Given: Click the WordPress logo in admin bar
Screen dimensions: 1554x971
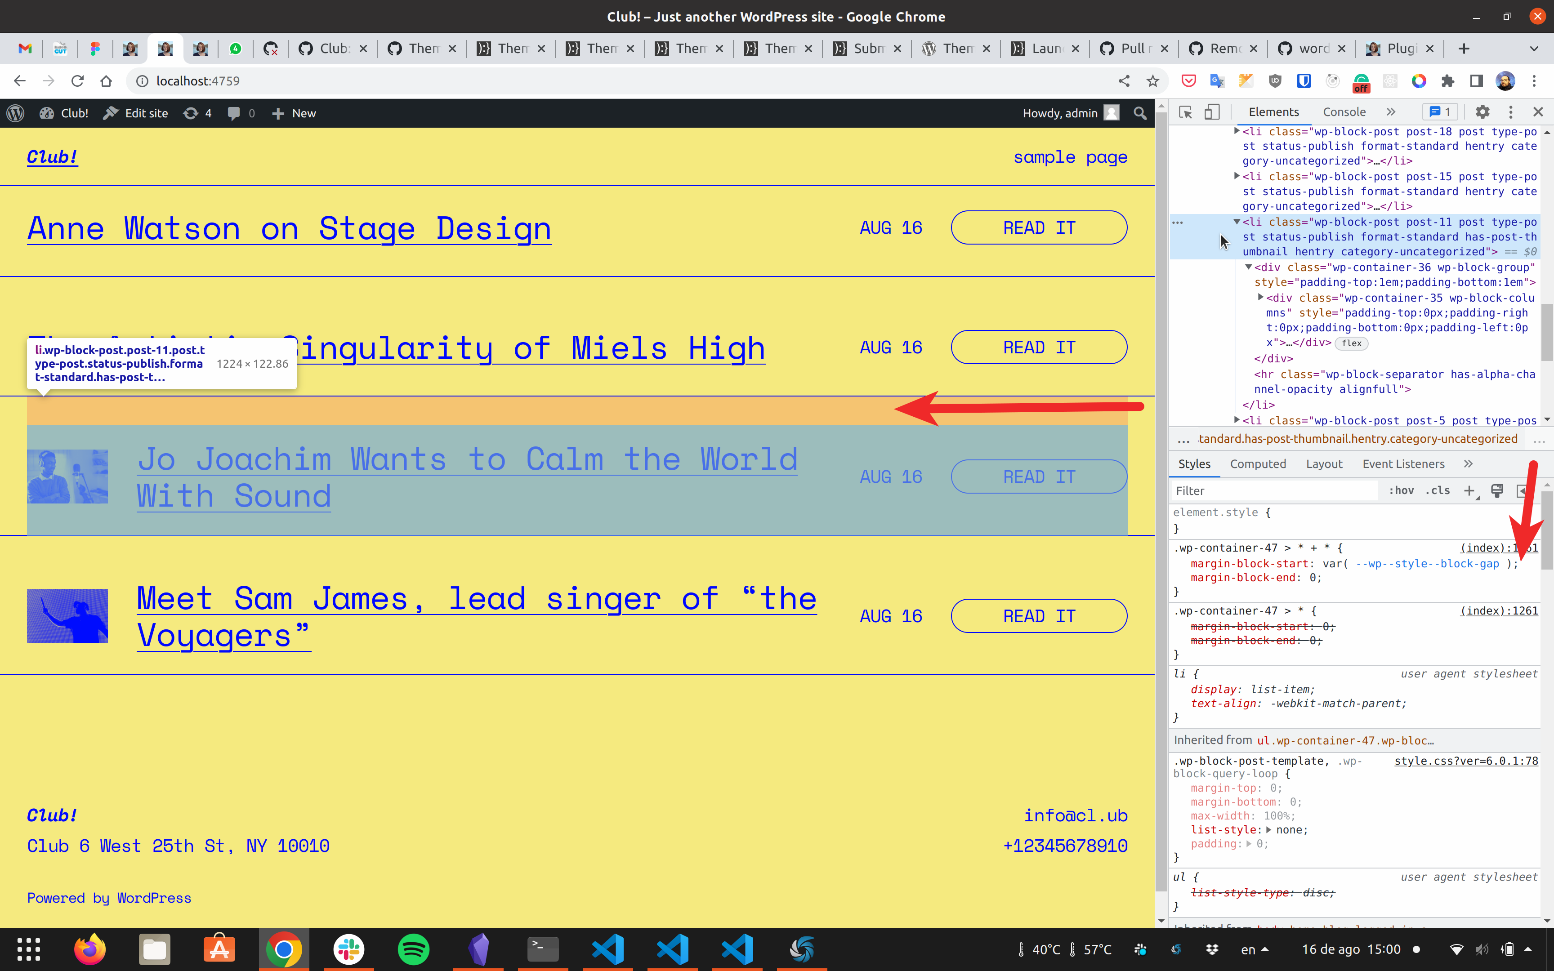Looking at the screenshot, I should coord(15,113).
